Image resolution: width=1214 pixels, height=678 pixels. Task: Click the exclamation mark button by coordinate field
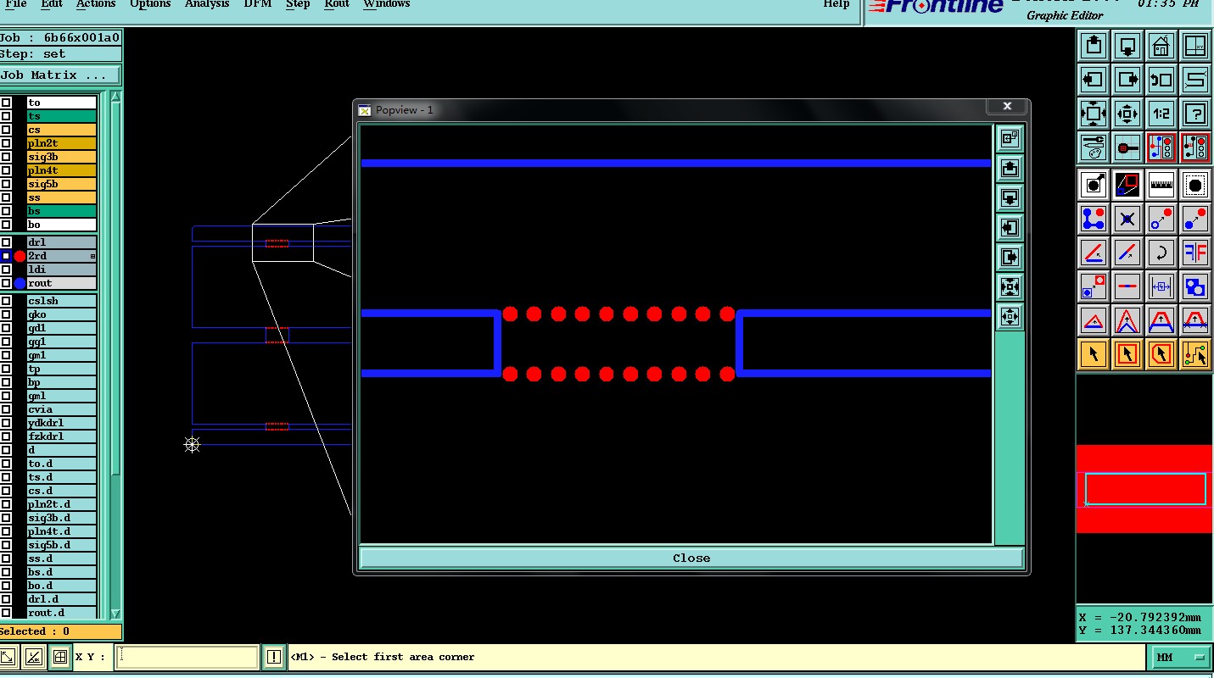273,657
